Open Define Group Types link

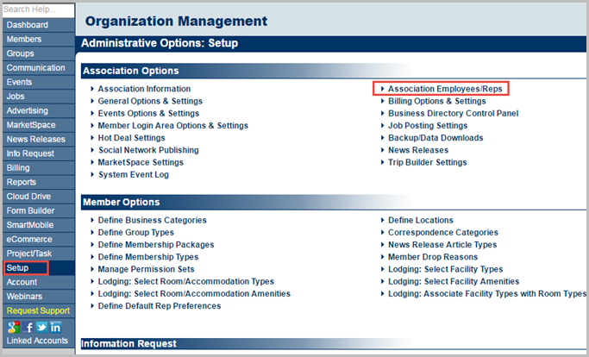136,233
